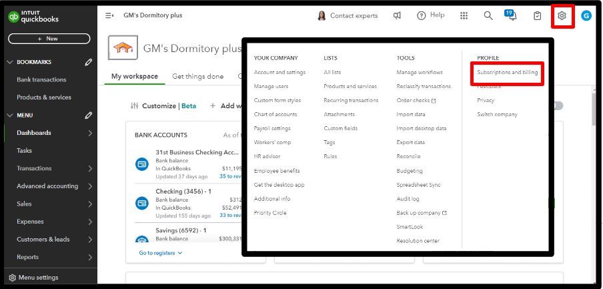Screen dimensions: 603x289
Task: Click the Contact experts avatar
Action: 322,16
